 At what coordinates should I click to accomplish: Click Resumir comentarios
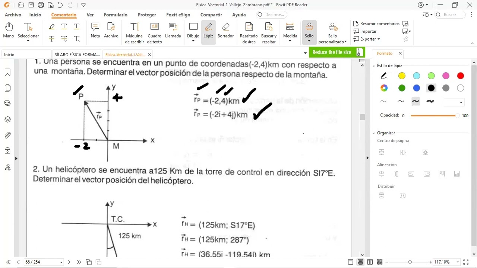(x=376, y=24)
